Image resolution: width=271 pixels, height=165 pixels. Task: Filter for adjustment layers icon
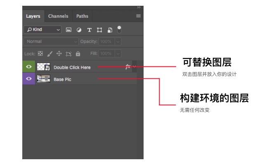click(79, 30)
